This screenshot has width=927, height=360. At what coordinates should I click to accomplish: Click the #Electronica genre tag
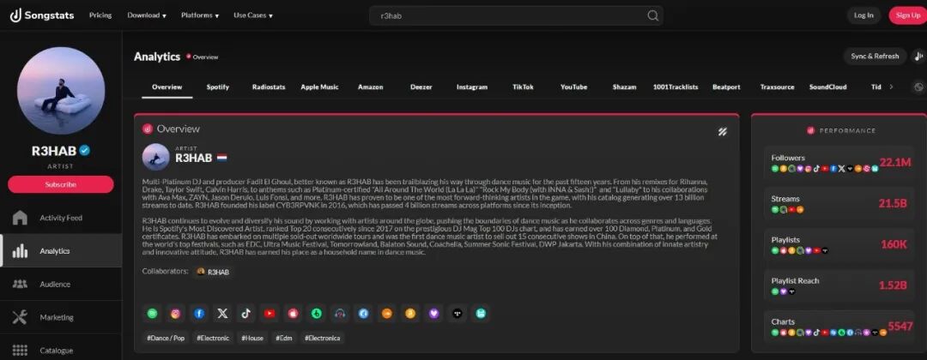323,339
